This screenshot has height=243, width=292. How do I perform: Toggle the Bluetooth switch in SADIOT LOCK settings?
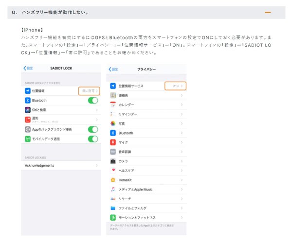(x=93, y=101)
